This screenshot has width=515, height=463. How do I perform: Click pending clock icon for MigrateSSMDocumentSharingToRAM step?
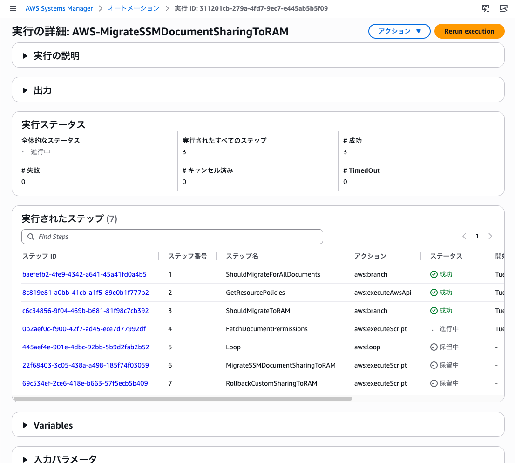click(x=434, y=365)
